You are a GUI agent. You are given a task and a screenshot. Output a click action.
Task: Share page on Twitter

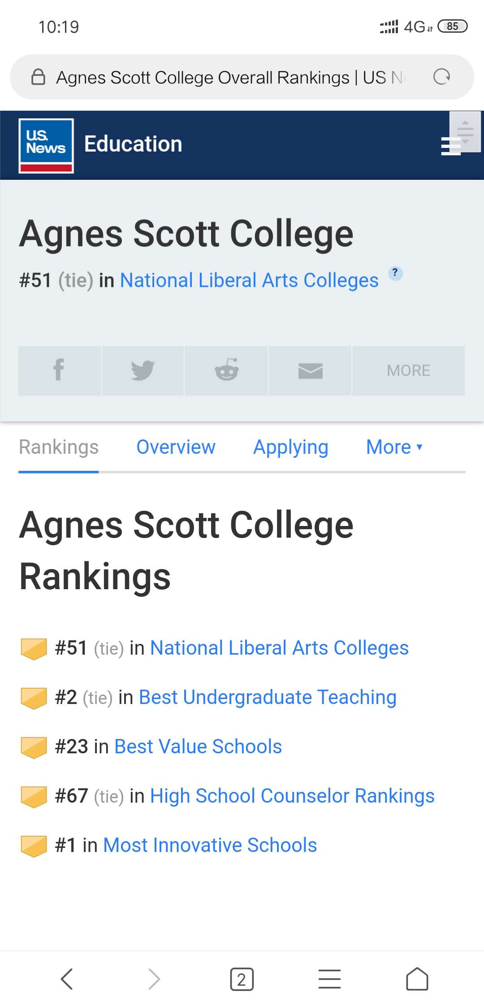(x=143, y=370)
